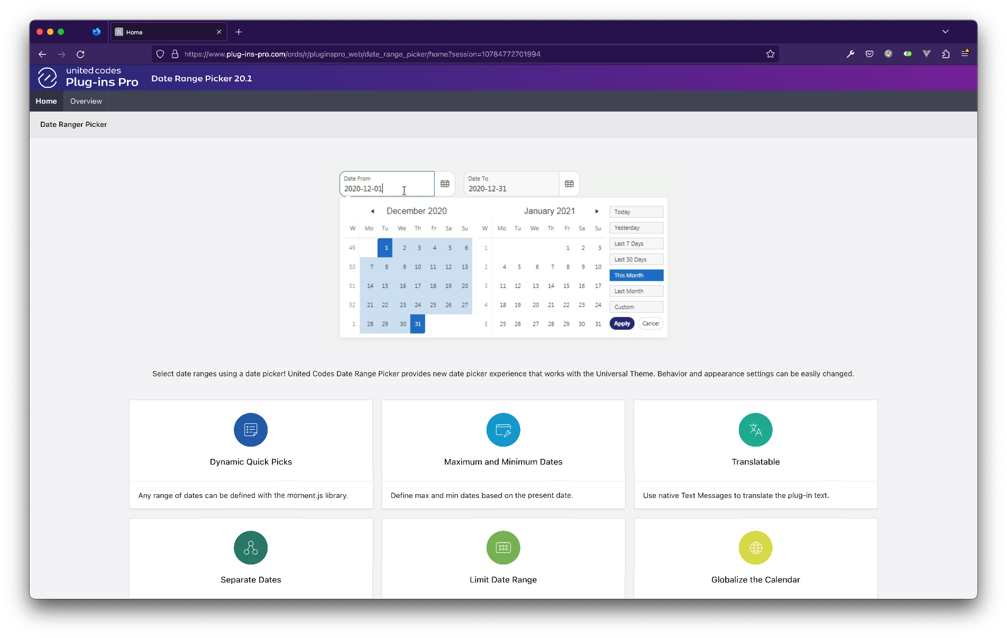Select the Last 7 Days range

tap(636, 244)
